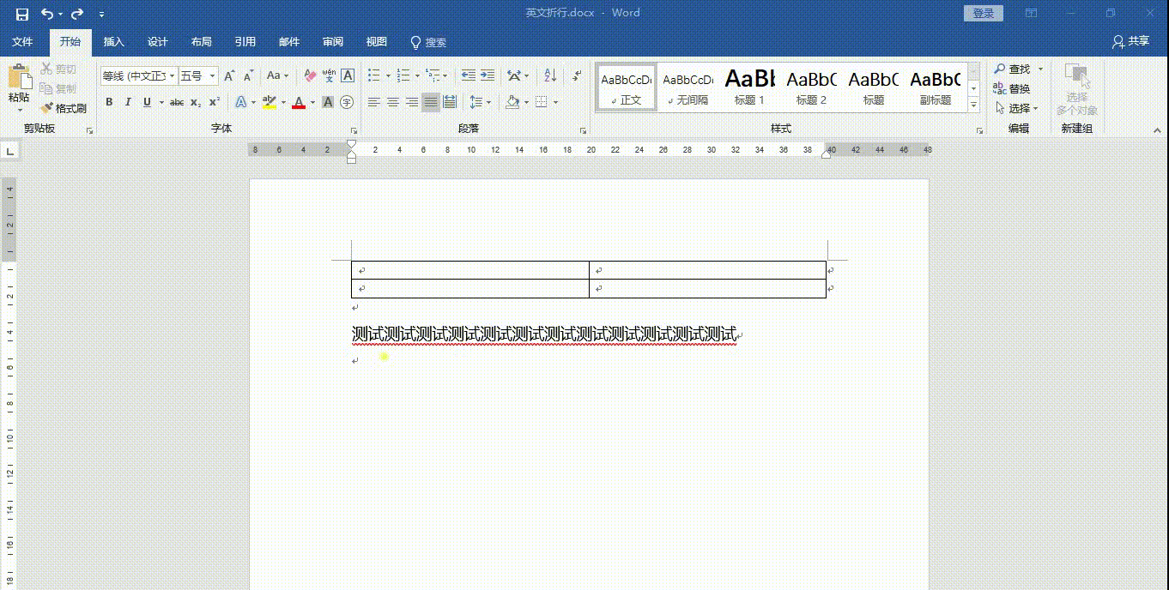
Task: Click the tab selector at ruler corner
Action: coord(10,151)
